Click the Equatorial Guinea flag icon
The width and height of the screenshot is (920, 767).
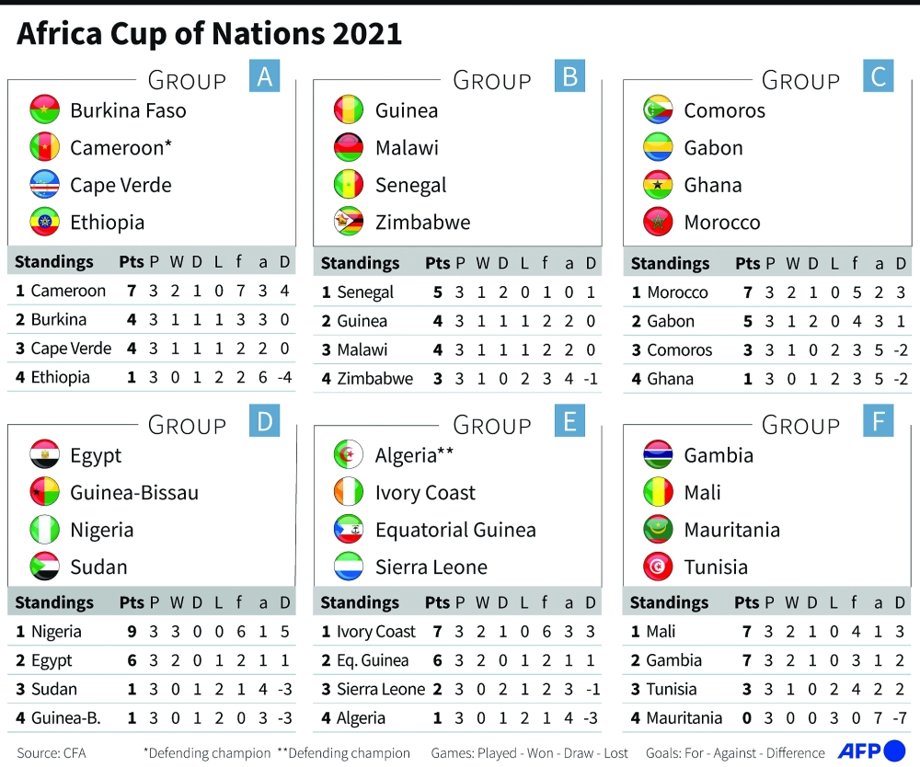click(349, 530)
